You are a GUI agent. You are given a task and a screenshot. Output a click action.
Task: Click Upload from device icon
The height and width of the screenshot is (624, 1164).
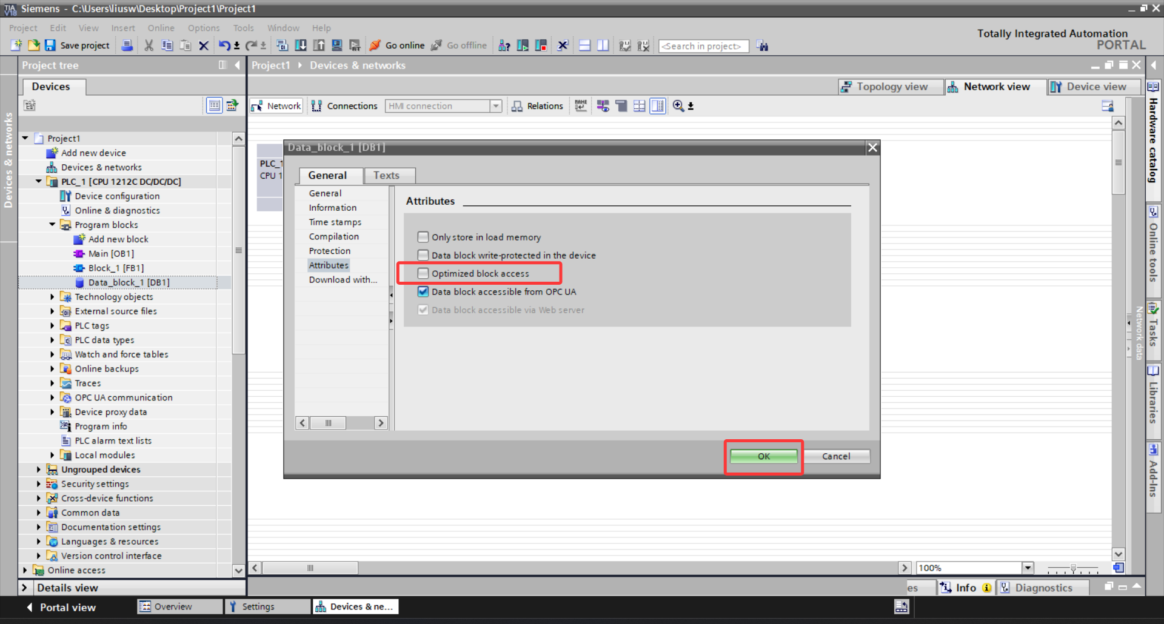318,45
